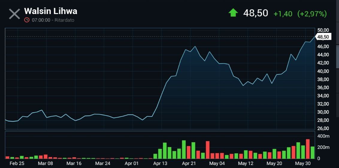The image size is (339, 168).
Task: Click the large 48,50 price in header
Action: (x=255, y=13)
